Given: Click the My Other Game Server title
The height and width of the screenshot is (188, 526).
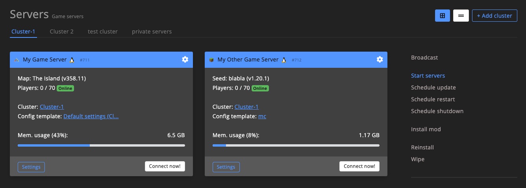Looking at the screenshot, I should click(x=248, y=60).
